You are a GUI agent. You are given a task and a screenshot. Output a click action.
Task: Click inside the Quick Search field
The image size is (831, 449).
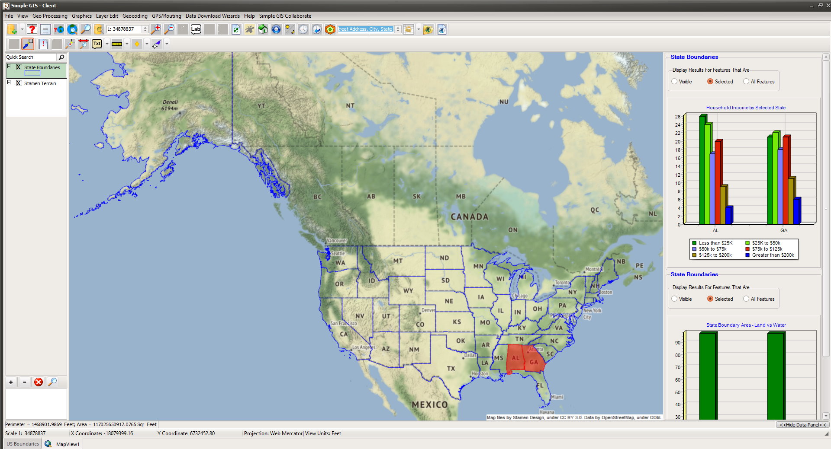[28, 57]
